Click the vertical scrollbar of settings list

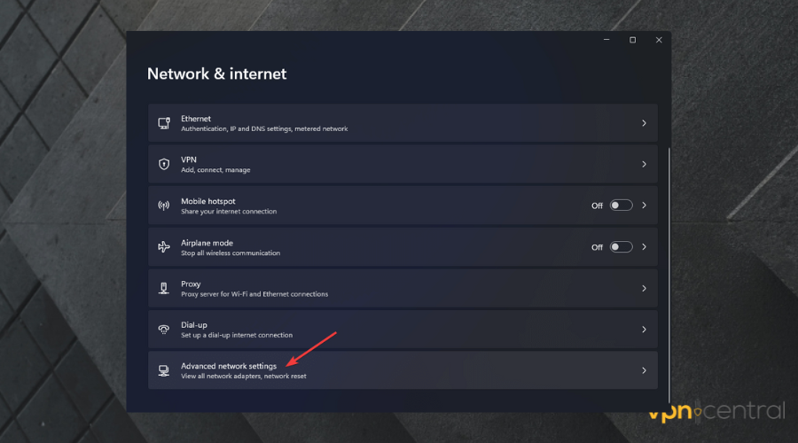point(669,266)
